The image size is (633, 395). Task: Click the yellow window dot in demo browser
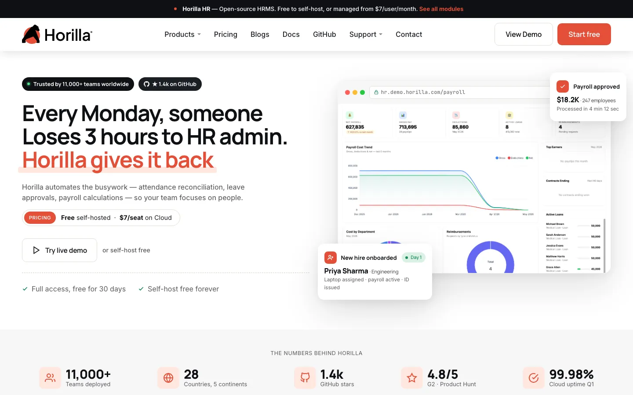[x=355, y=92]
